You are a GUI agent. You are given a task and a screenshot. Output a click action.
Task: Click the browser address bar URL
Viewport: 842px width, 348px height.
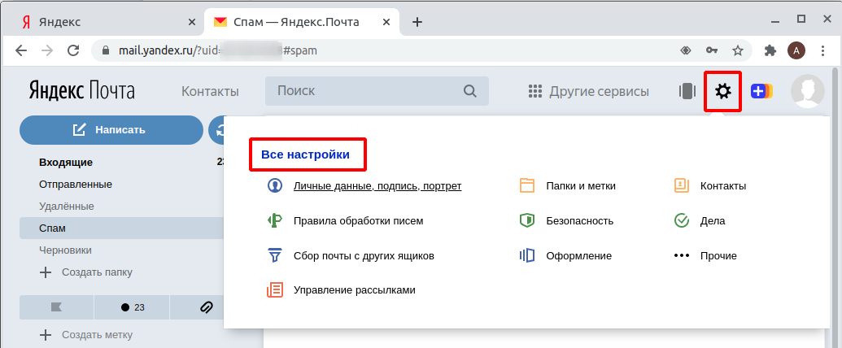click(x=216, y=50)
